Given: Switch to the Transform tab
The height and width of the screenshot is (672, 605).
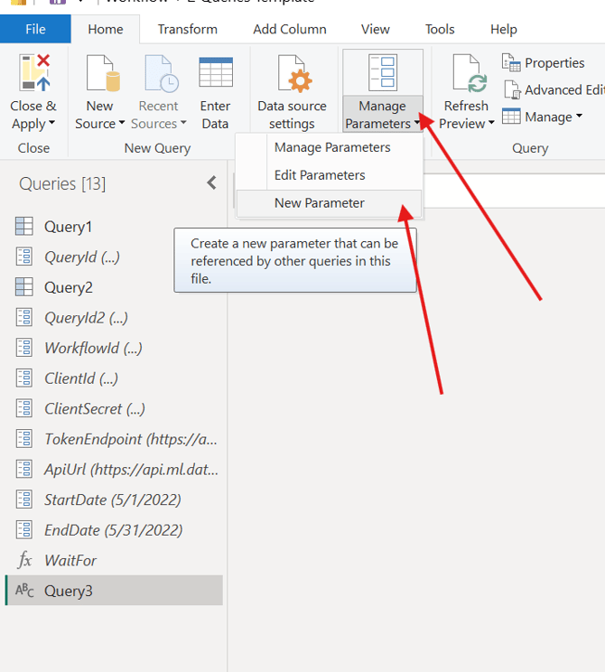Looking at the screenshot, I should (x=187, y=29).
